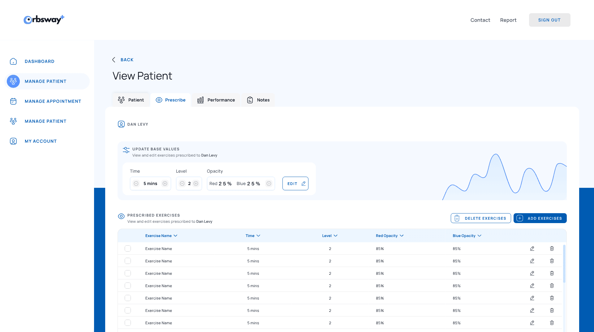Go back using the Back chevron
The image size is (594, 332).
[x=114, y=60]
